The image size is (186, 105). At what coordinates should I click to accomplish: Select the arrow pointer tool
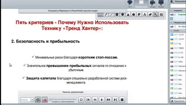point(156,15)
